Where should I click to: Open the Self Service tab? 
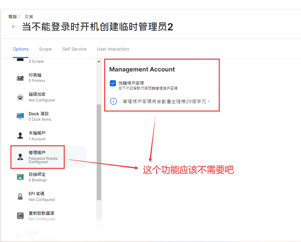pos(74,49)
